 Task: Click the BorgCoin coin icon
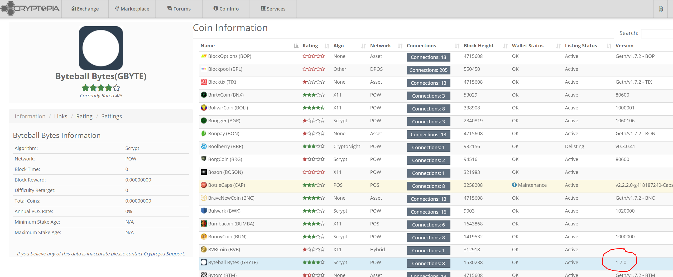(204, 159)
